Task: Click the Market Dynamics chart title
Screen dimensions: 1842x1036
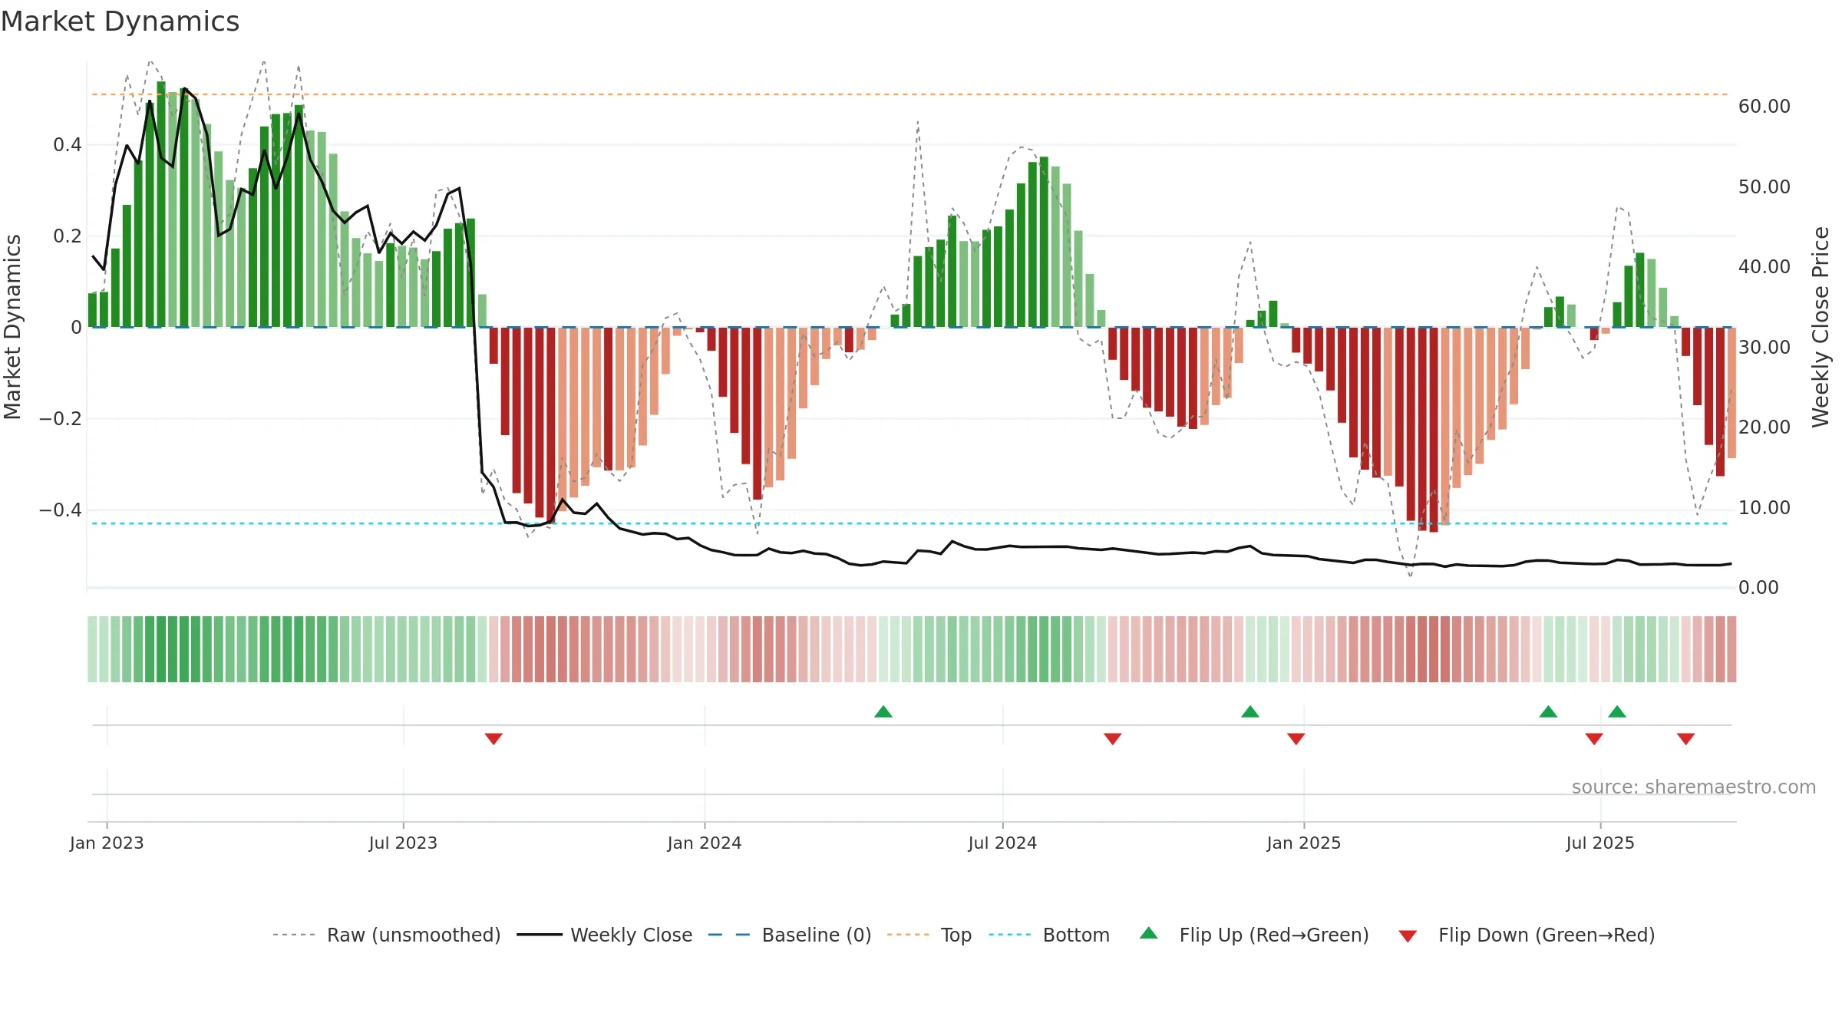Action: (120, 21)
